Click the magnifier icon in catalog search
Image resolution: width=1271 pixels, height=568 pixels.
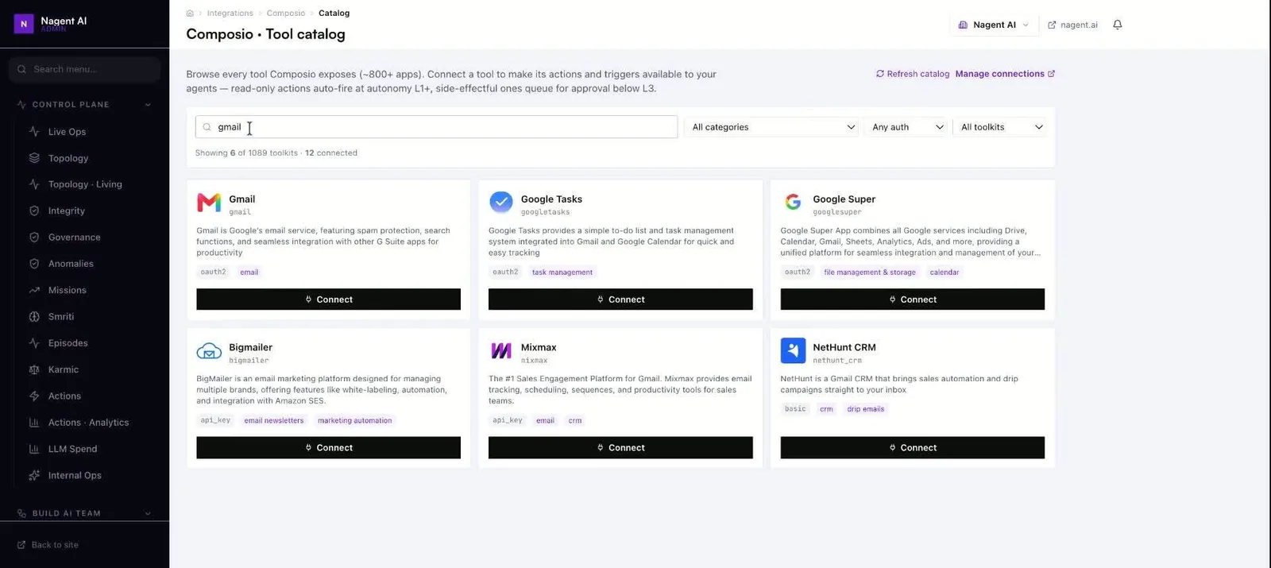pyautogui.click(x=207, y=127)
